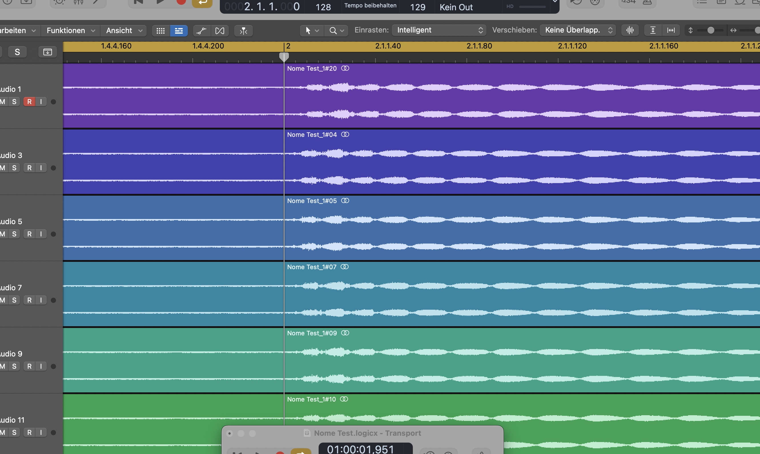Click the vertical zoom slider knob

(x=711, y=30)
